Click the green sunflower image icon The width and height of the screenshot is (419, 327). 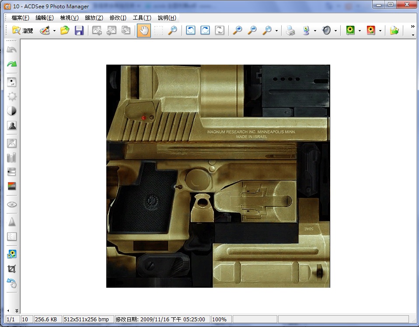[350, 31]
